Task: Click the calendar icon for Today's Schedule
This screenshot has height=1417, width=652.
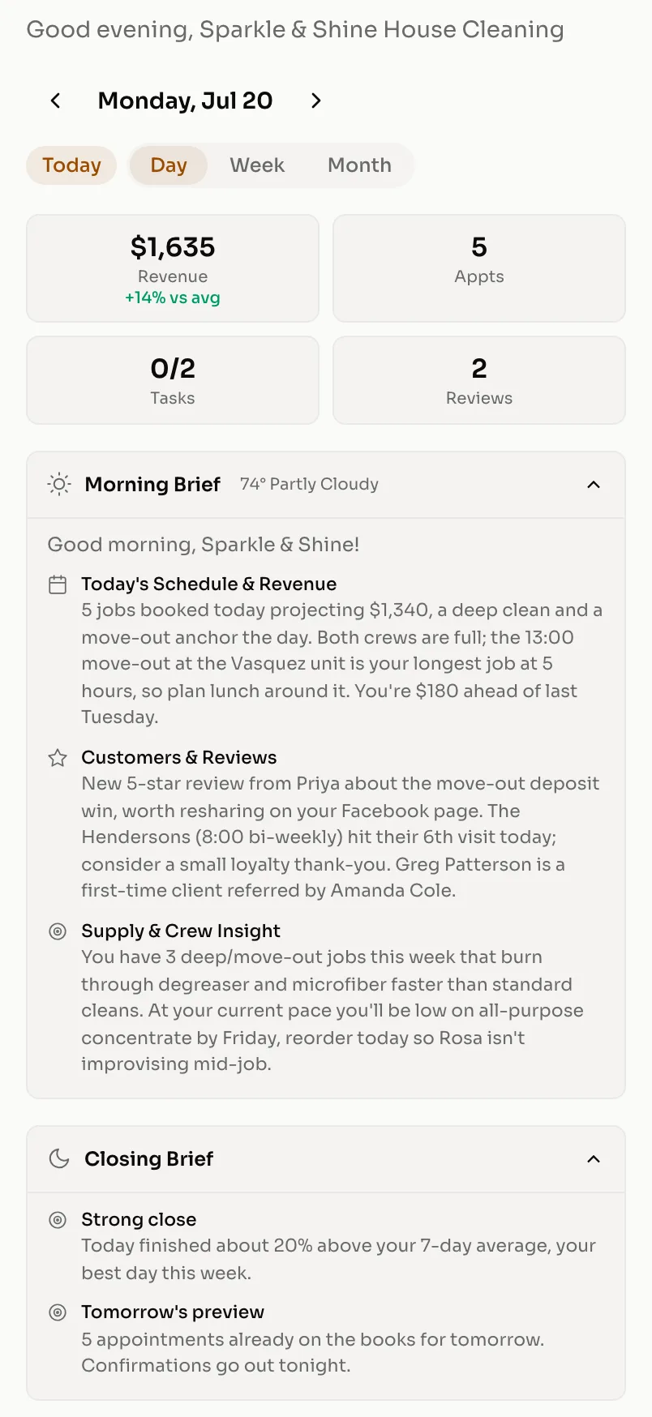Action: click(58, 584)
